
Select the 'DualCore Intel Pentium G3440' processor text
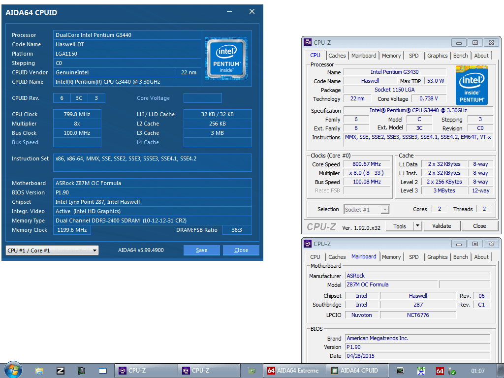click(x=93, y=35)
